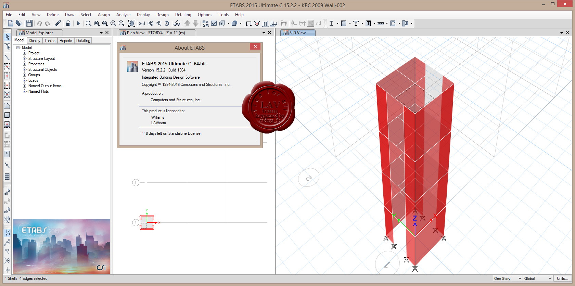
Task: Click the set display options checkbox icon
Action: pos(214,23)
